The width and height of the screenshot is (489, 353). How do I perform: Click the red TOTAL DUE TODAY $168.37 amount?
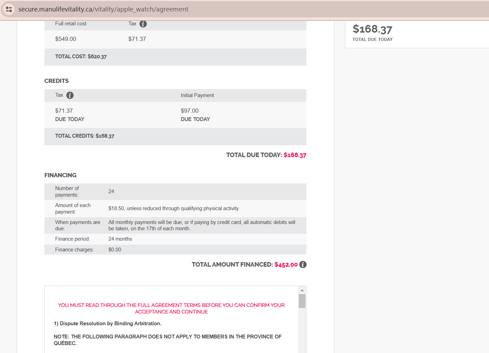click(x=295, y=155)
